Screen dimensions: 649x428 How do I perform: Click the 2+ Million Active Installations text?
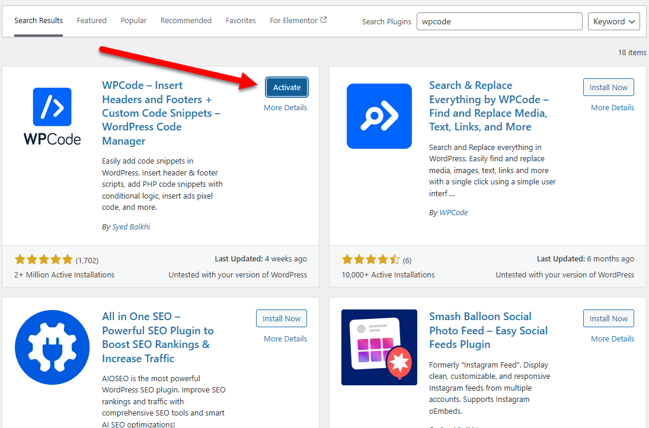64,275
